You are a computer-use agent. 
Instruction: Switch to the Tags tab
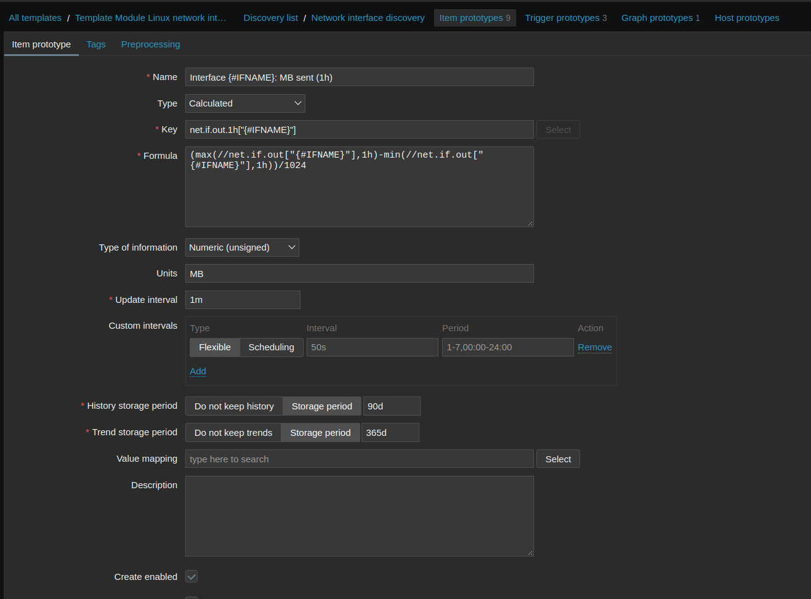click(96, 44)
